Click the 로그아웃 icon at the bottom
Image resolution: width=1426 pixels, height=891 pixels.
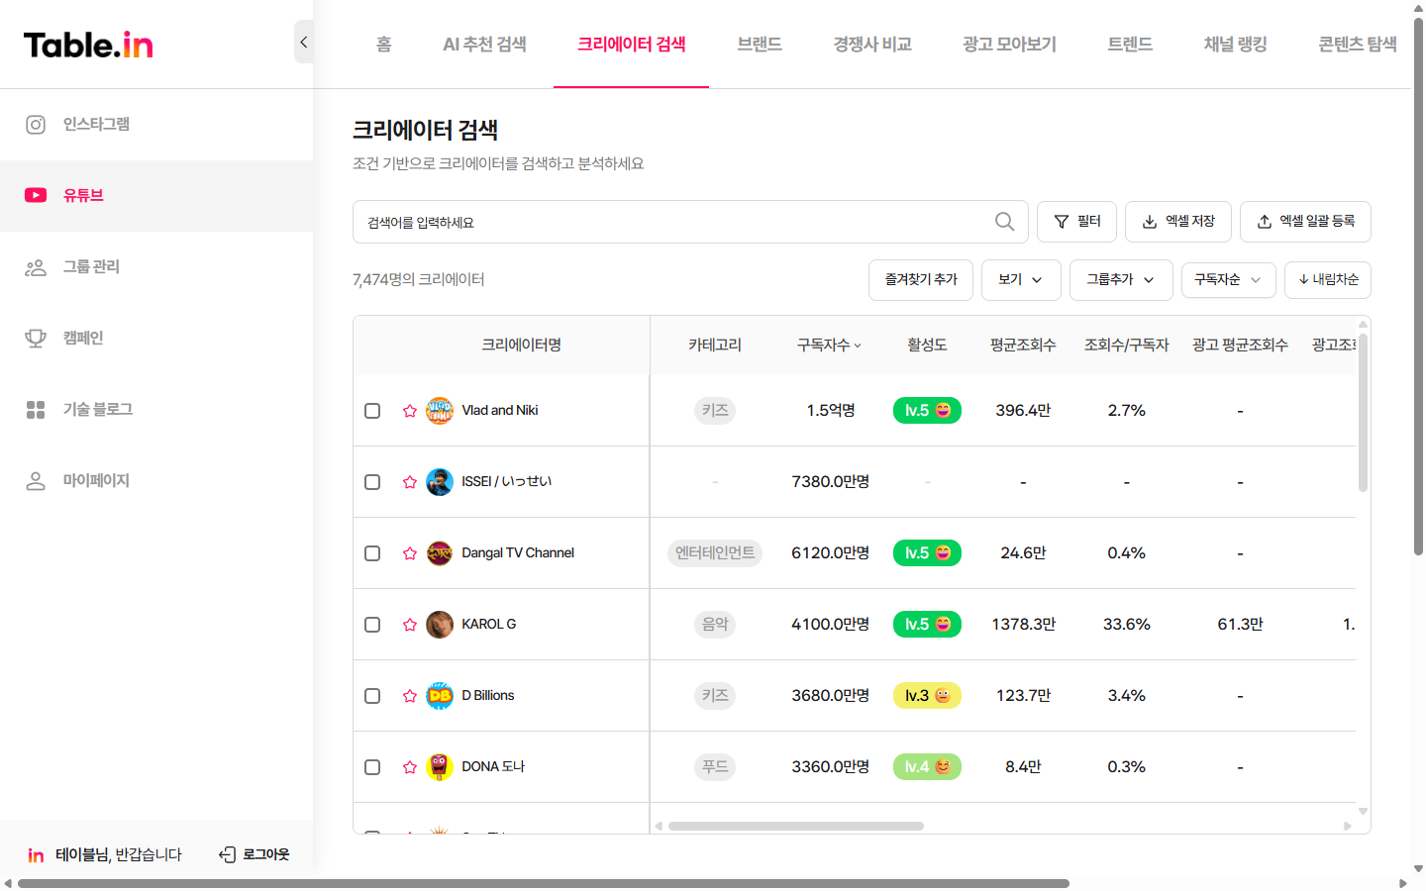228,853
